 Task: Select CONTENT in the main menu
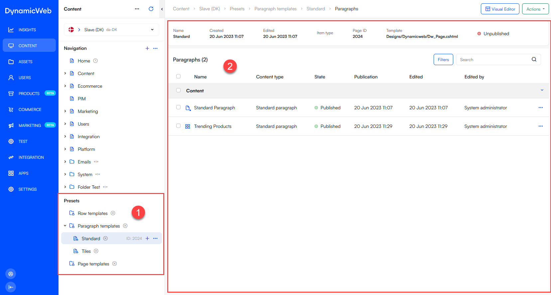pyautogui.click(x=29, y=46)
